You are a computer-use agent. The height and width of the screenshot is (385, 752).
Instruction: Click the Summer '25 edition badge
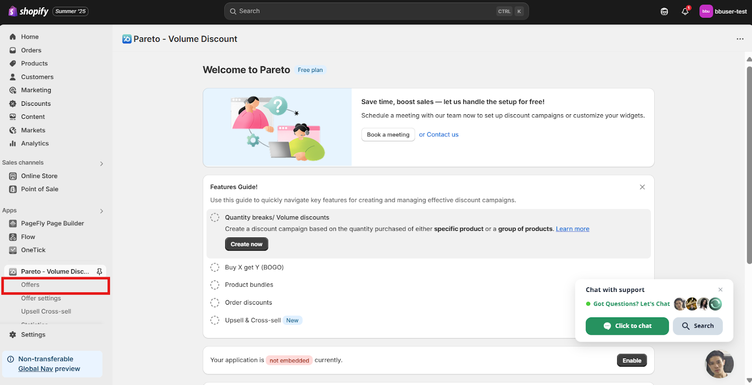click(x=70, y=11)
